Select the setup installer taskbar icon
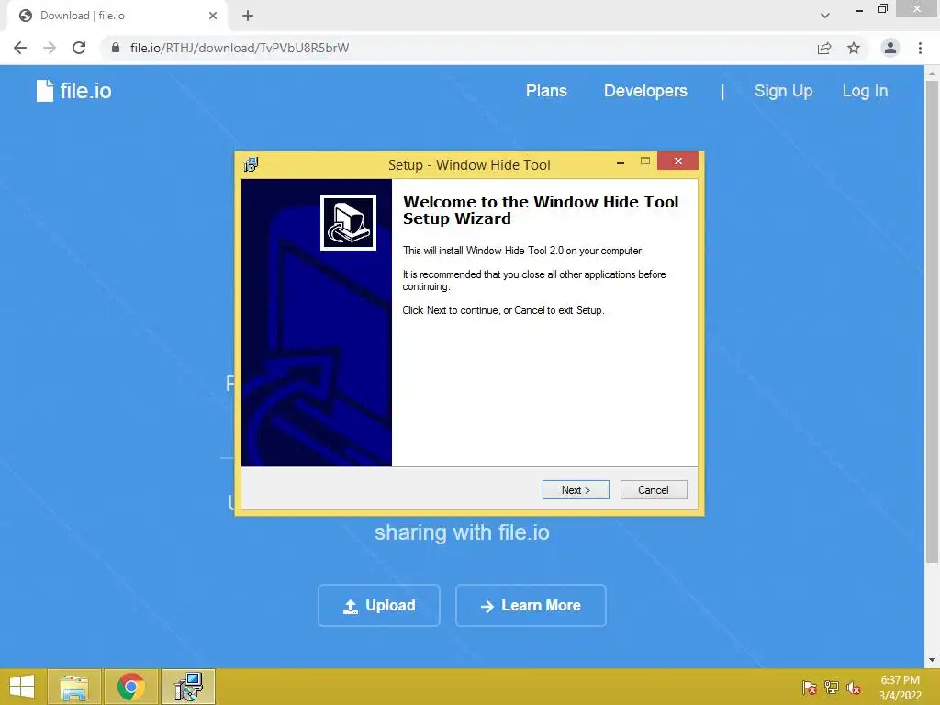 (188, 687)
